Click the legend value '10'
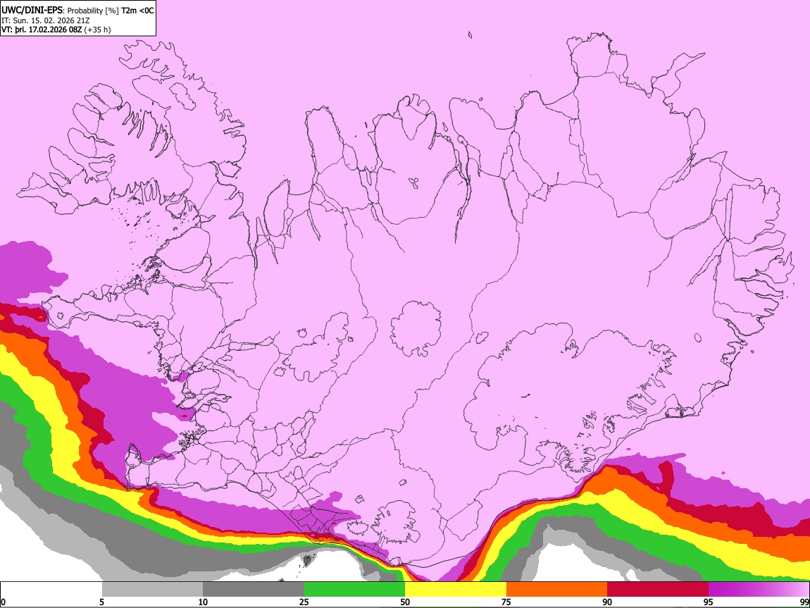 click(x=203, y=602)
